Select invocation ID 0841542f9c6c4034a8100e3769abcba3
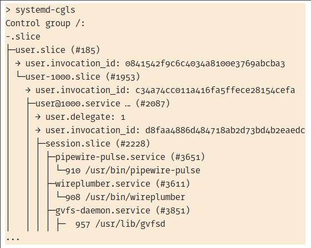The height and width of the screenshot is (248, 311). click(205, 64)
